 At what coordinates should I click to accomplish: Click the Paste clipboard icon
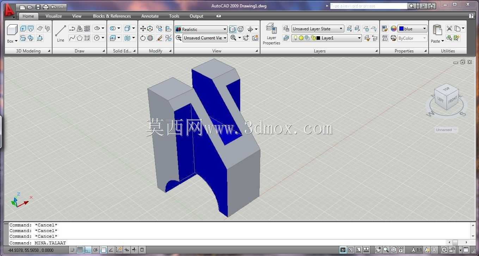coord(437,30)
